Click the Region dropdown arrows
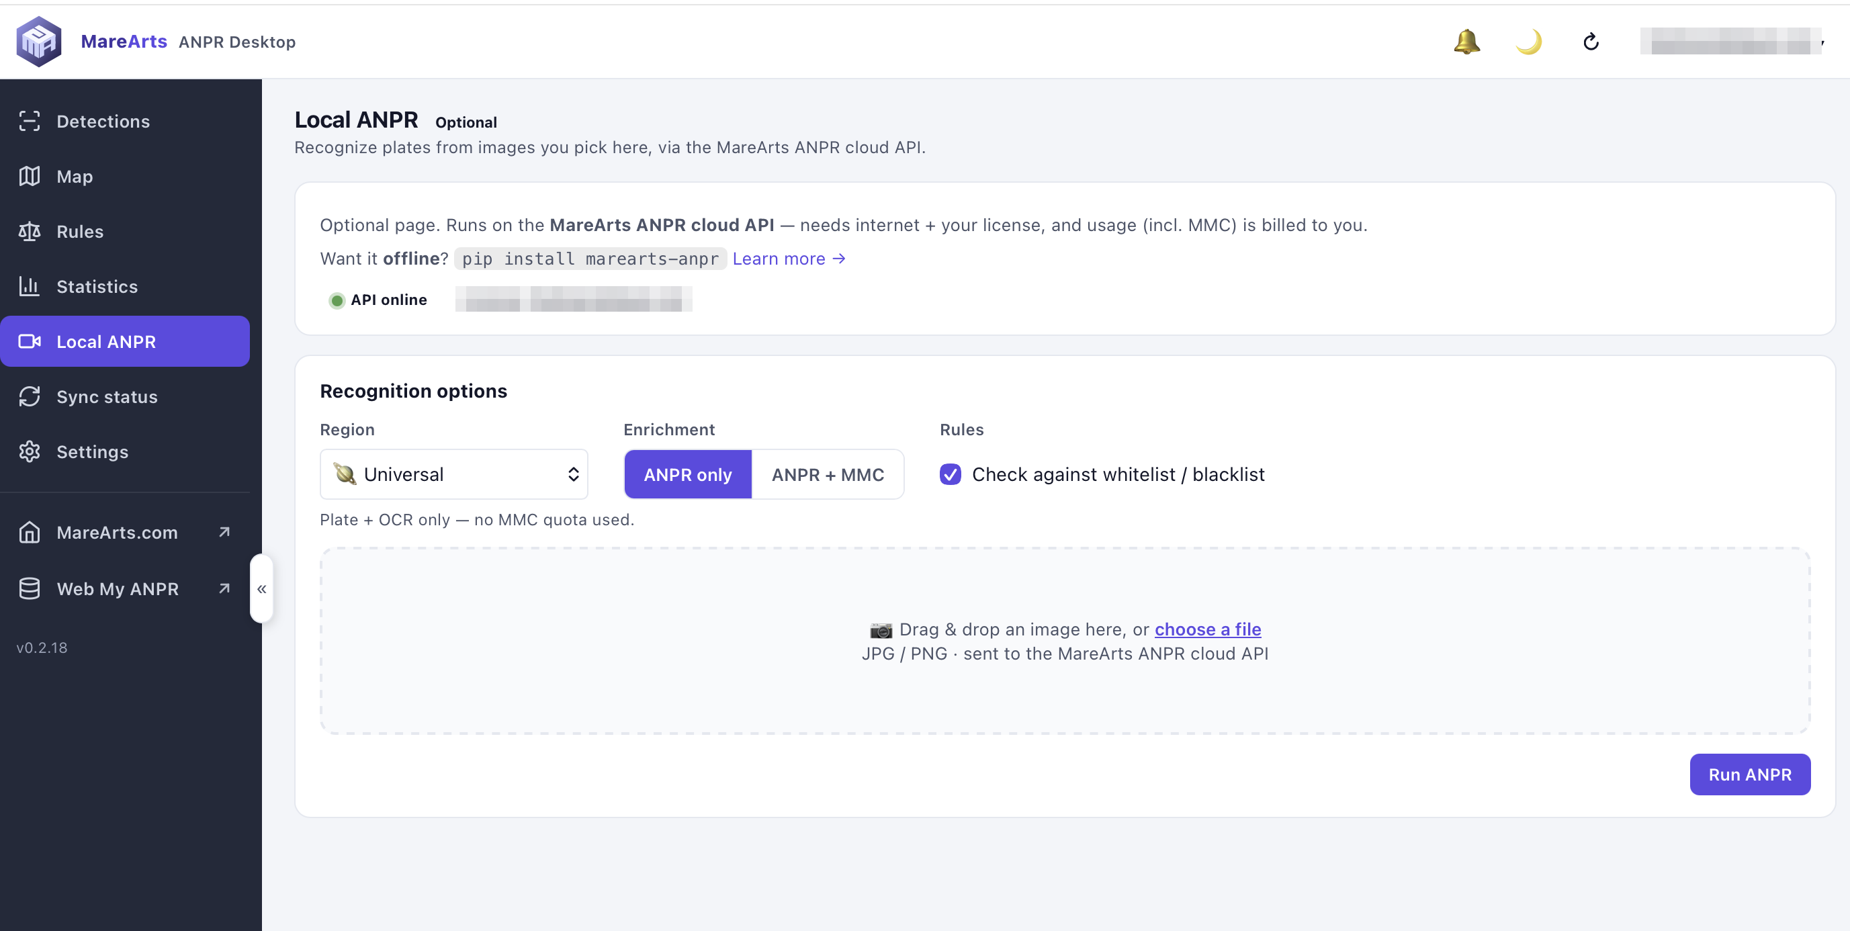Viewport: 1850px width, 931px height. click(x=573, y=474)
